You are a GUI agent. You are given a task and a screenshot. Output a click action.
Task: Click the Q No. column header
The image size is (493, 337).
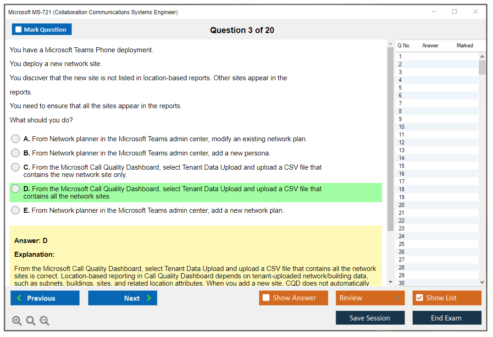(404, 45)
